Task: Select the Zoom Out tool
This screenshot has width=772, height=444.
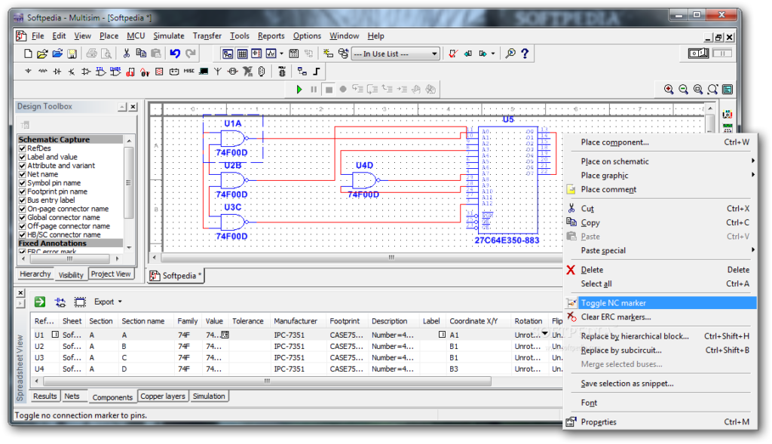Action: point(683,89)
